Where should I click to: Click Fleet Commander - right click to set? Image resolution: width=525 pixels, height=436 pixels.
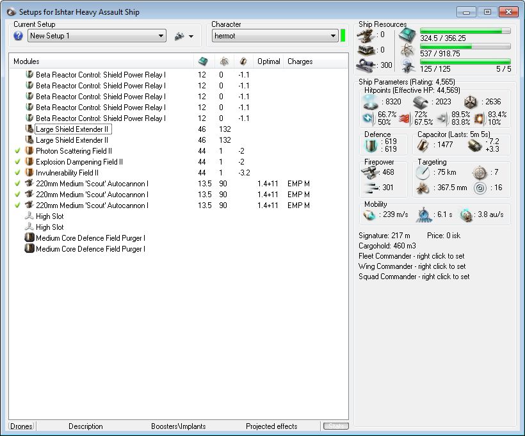(x=412, y=256)
